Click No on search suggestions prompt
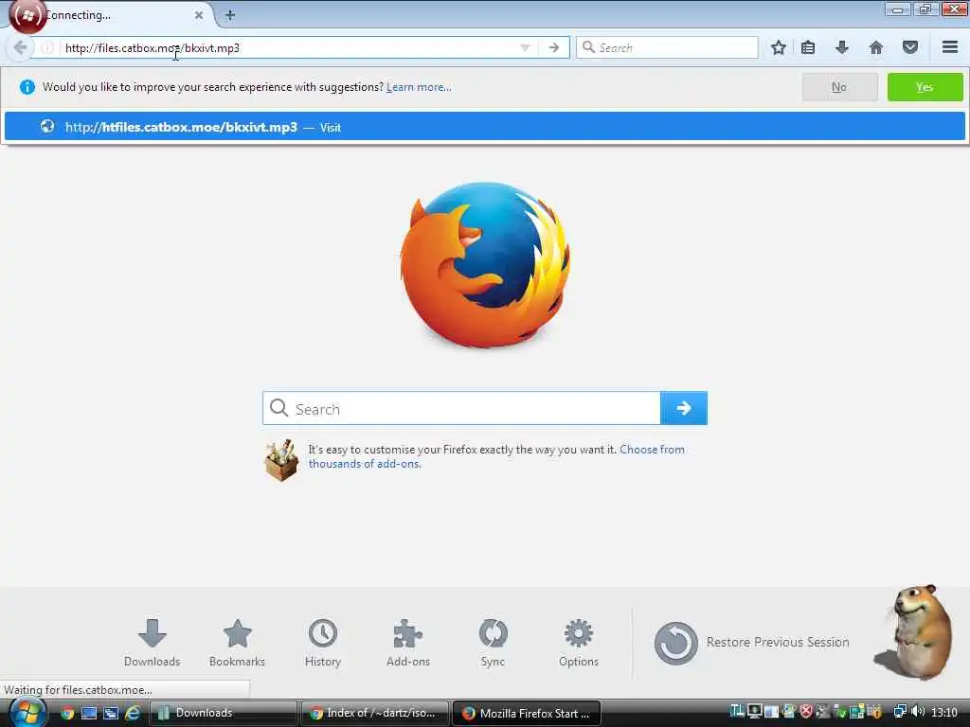 click(x=839, y=87)
